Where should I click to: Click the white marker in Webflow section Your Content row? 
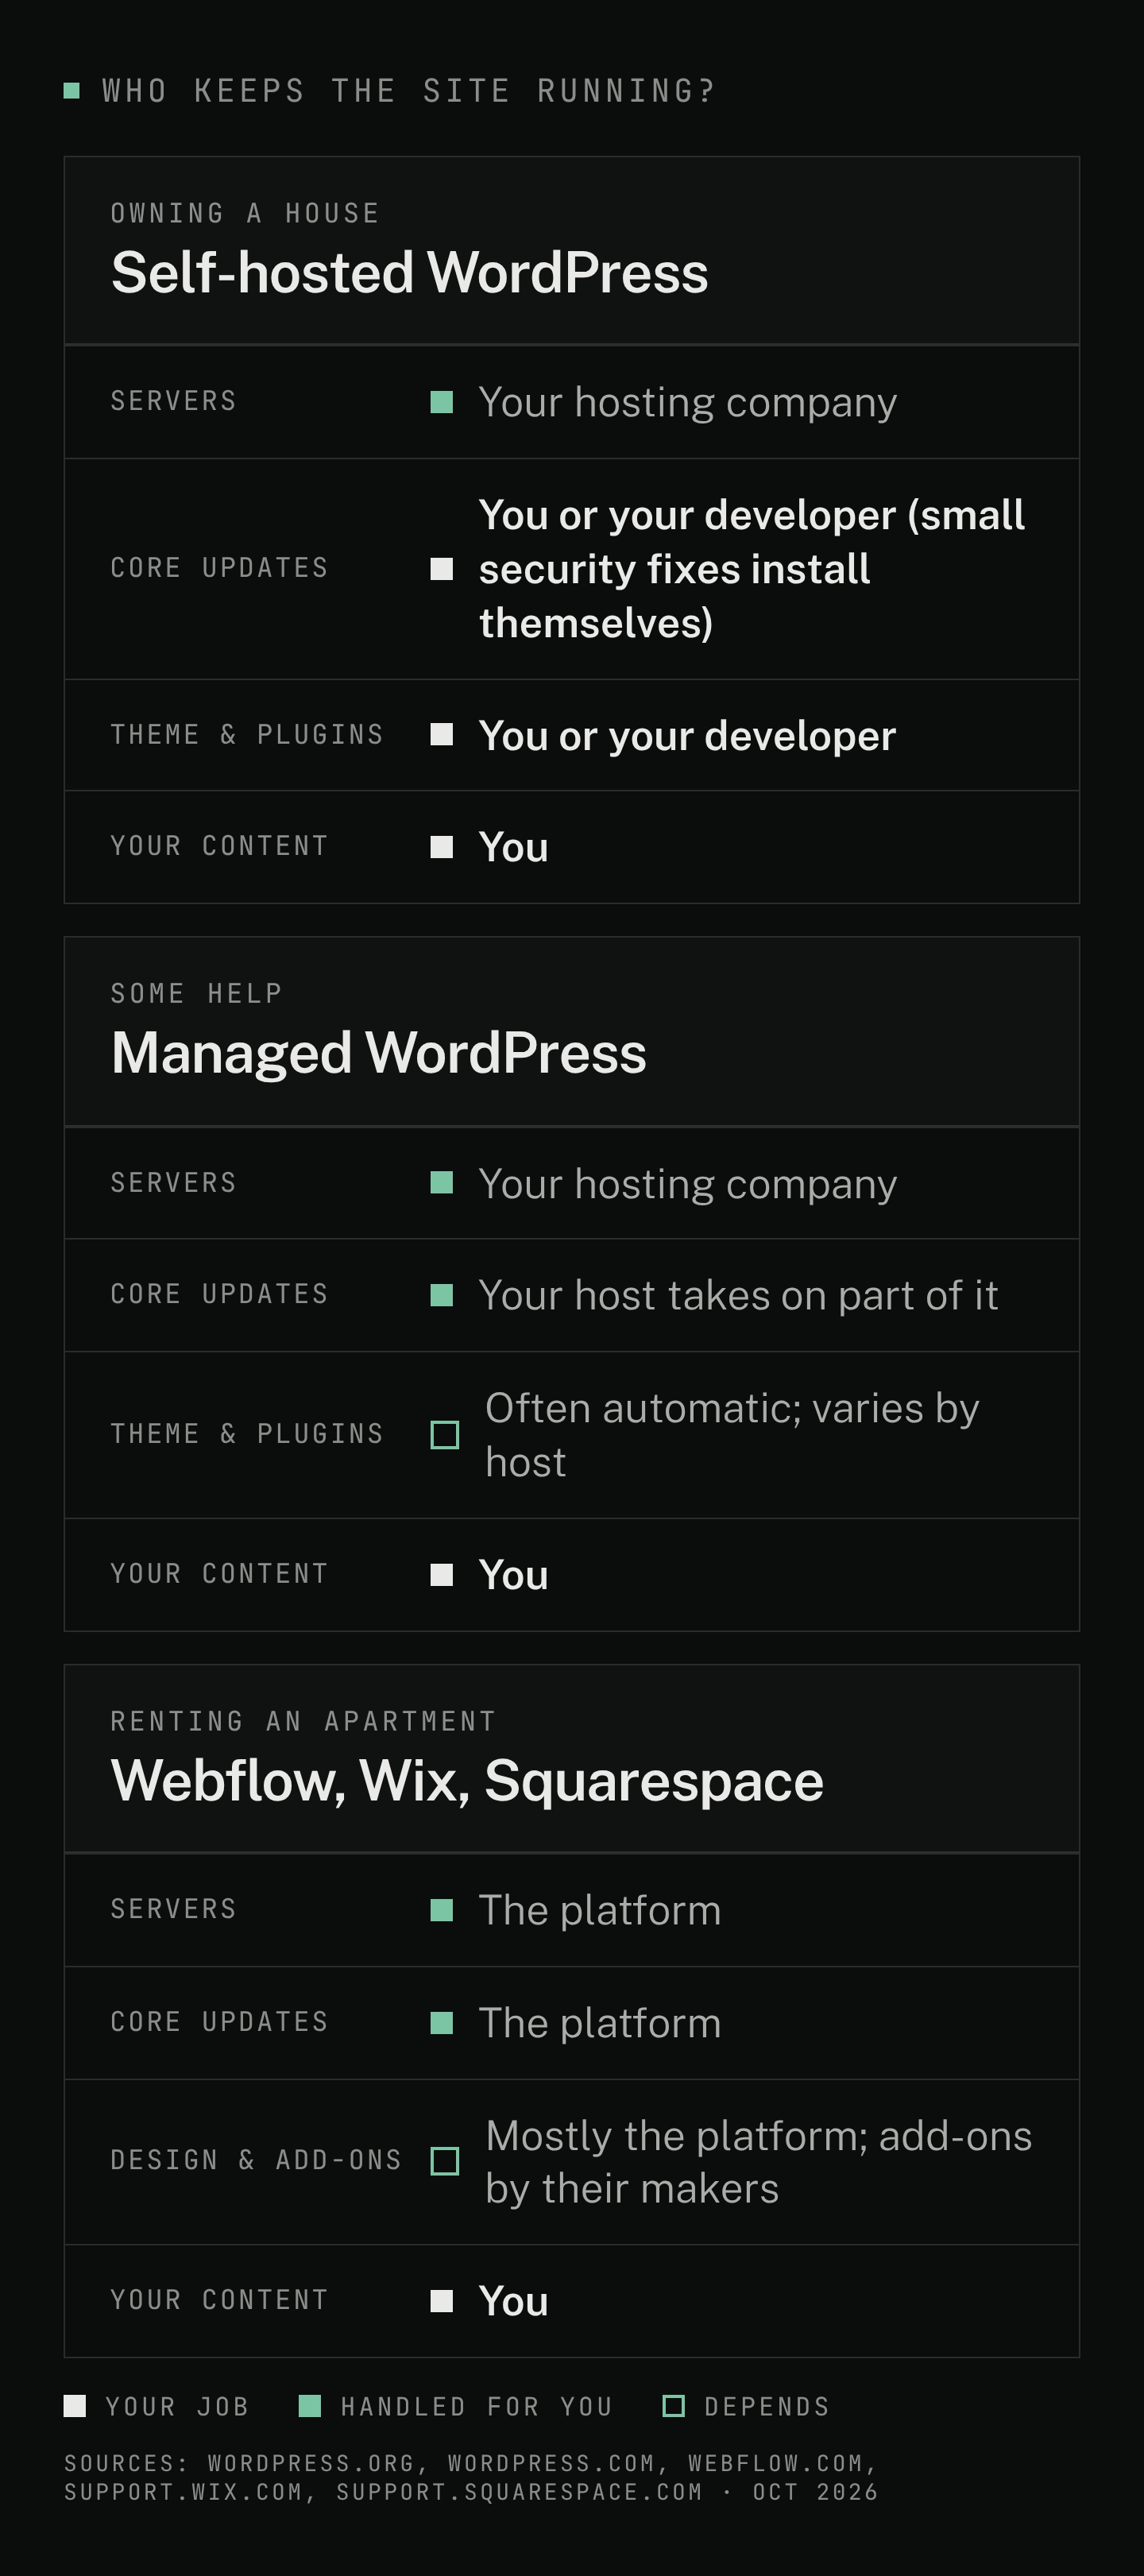pos(441,2301)
